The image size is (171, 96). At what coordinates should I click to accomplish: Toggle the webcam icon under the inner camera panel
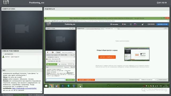pyautogui.click(x=53, y=52)
